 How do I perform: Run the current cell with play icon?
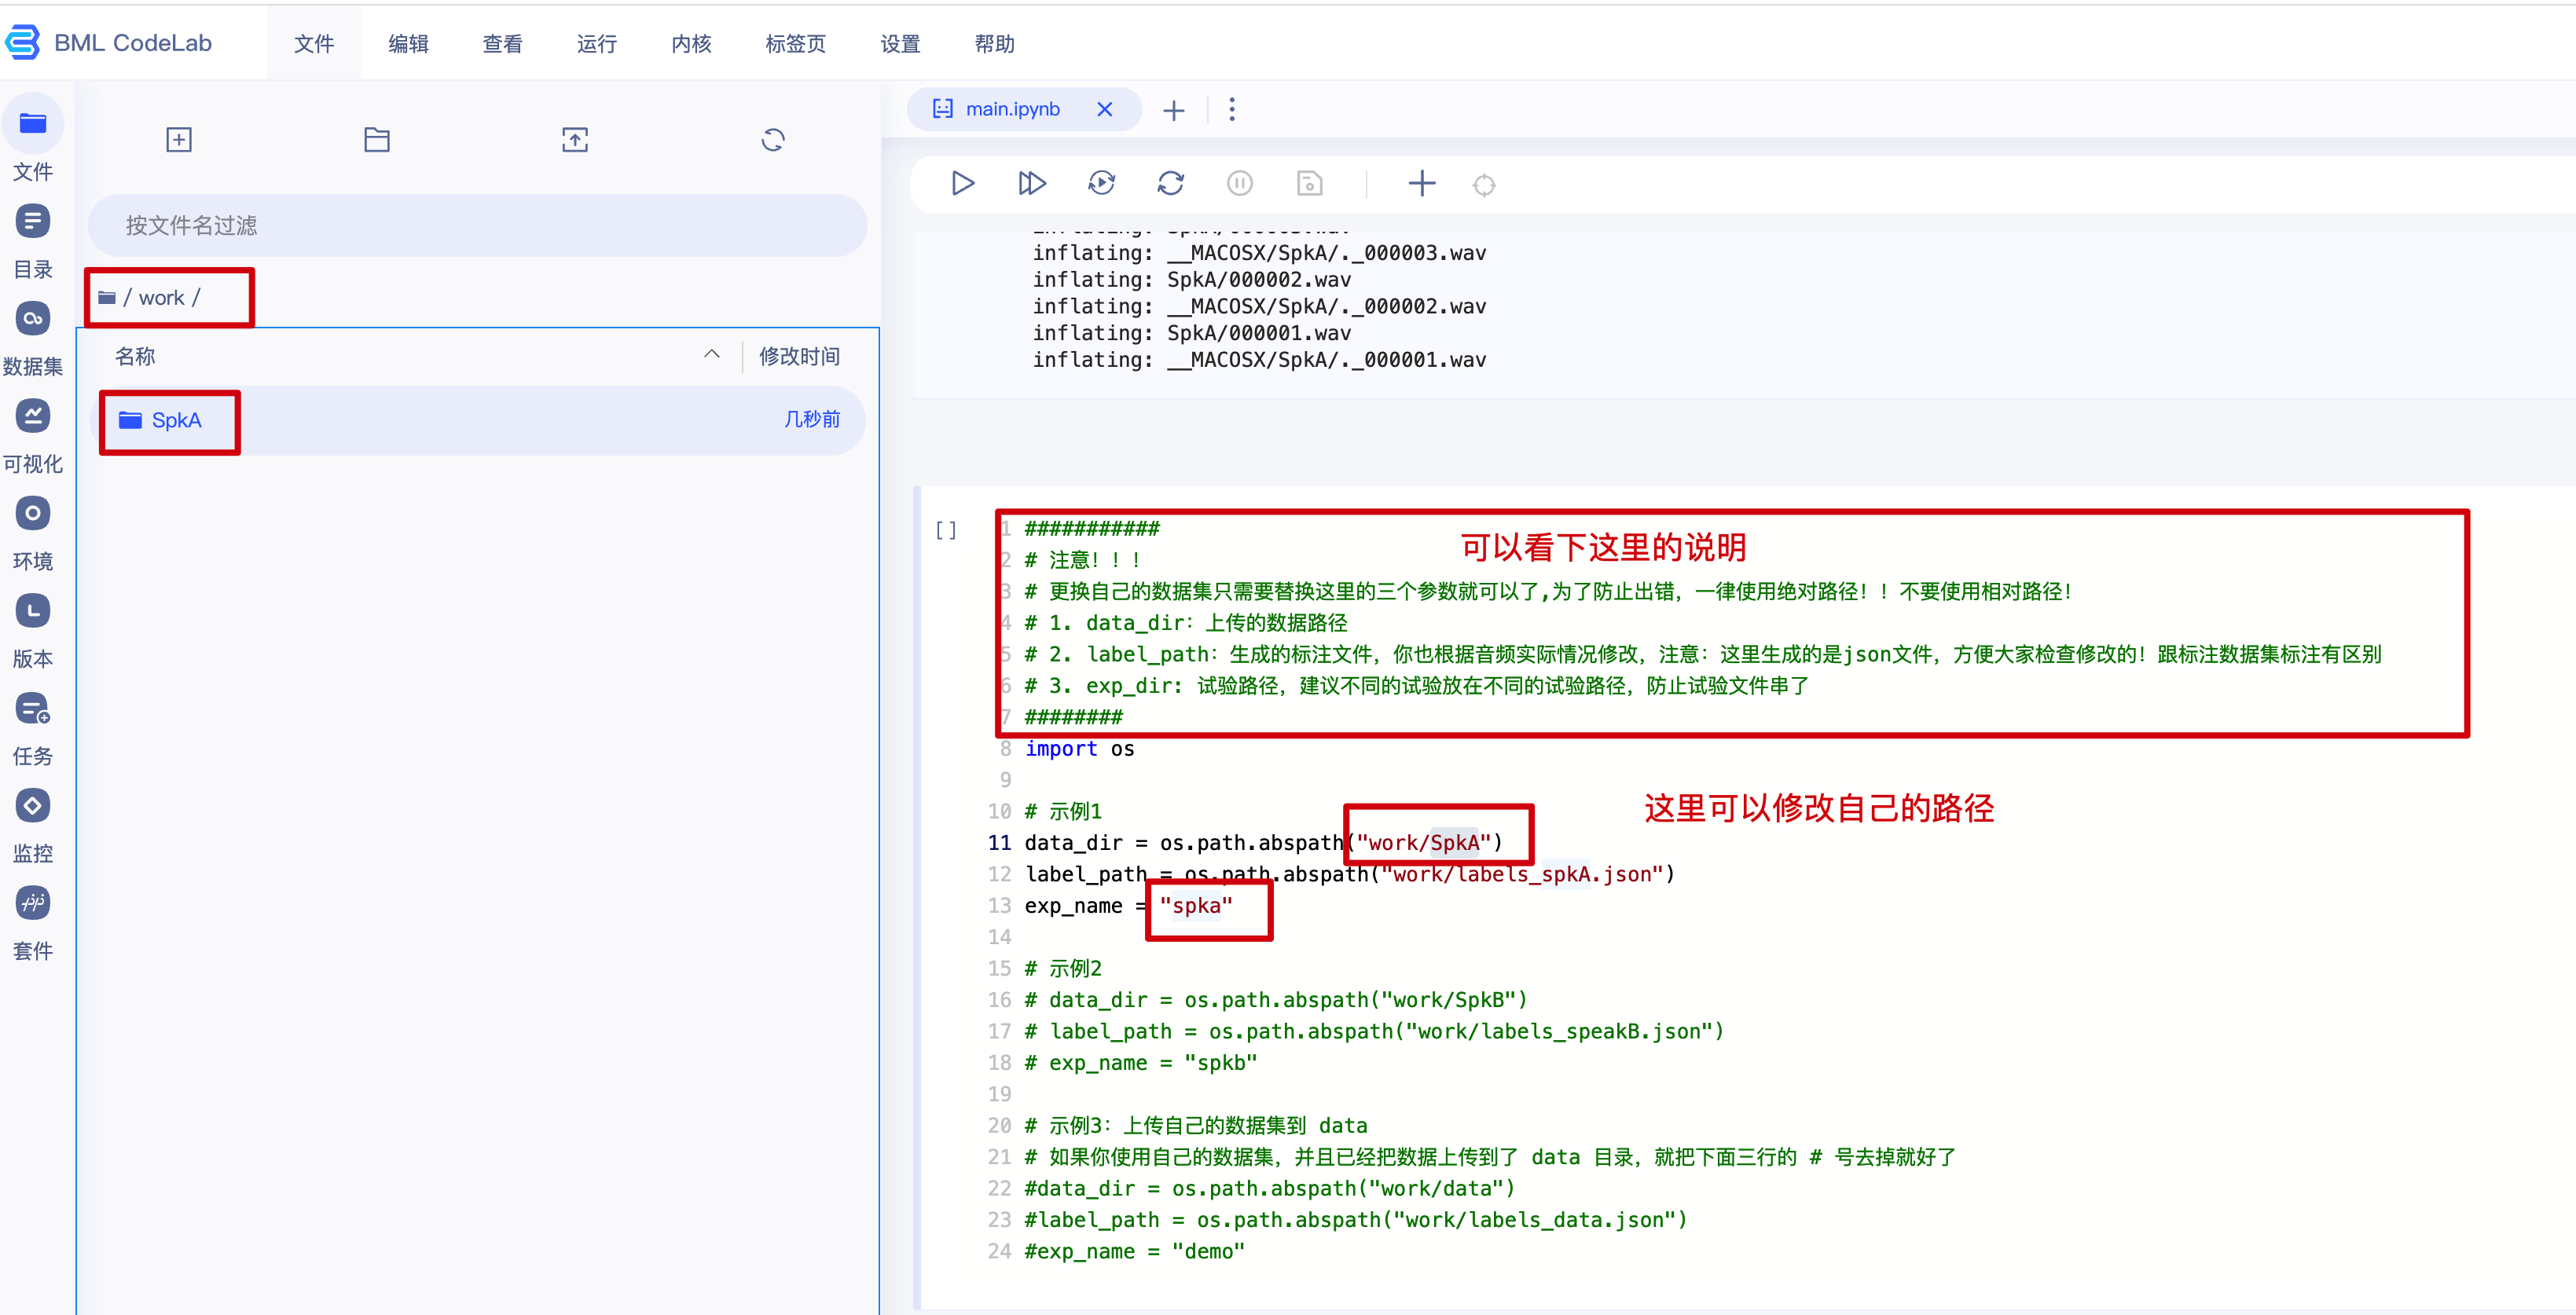(x=962, y=184)
